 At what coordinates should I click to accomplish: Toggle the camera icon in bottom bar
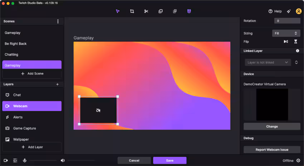pyautogui.click(x=6, y=160)
